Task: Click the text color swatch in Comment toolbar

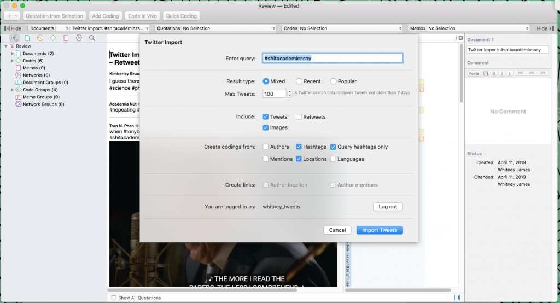Action: (x=486, y=73)
